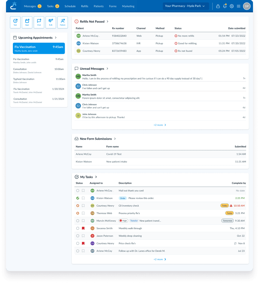Viewport: 259px width, 283px height.
Task: Toggle status circle for Process priority Rx's
Action: (78, 213)
